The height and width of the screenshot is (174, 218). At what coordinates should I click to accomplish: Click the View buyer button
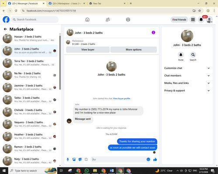click(88, 50)
